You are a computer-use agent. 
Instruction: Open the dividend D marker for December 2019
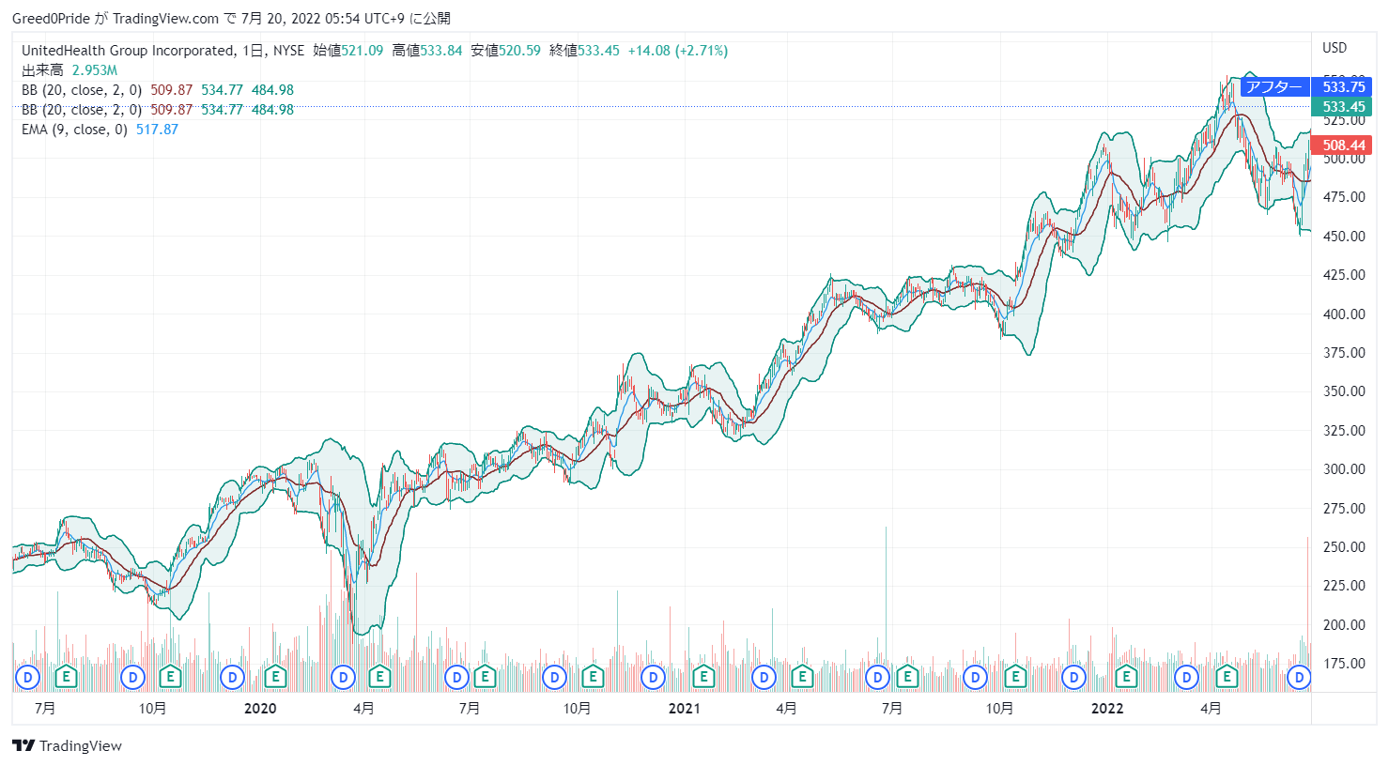[232, 677]
